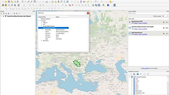This screenshot has height=95, width=169.
Task: Click the refresh icon in the NextGIS Connect toolbar
Action: (141, 74)
